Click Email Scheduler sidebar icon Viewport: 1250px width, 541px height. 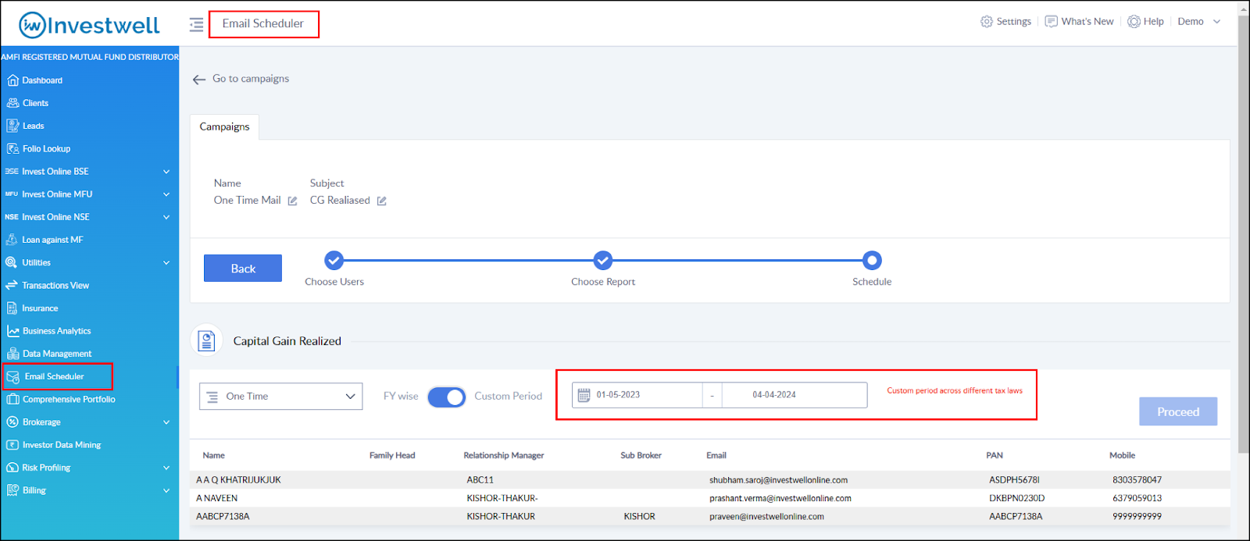pyautogui.click(x=12, y=376)
